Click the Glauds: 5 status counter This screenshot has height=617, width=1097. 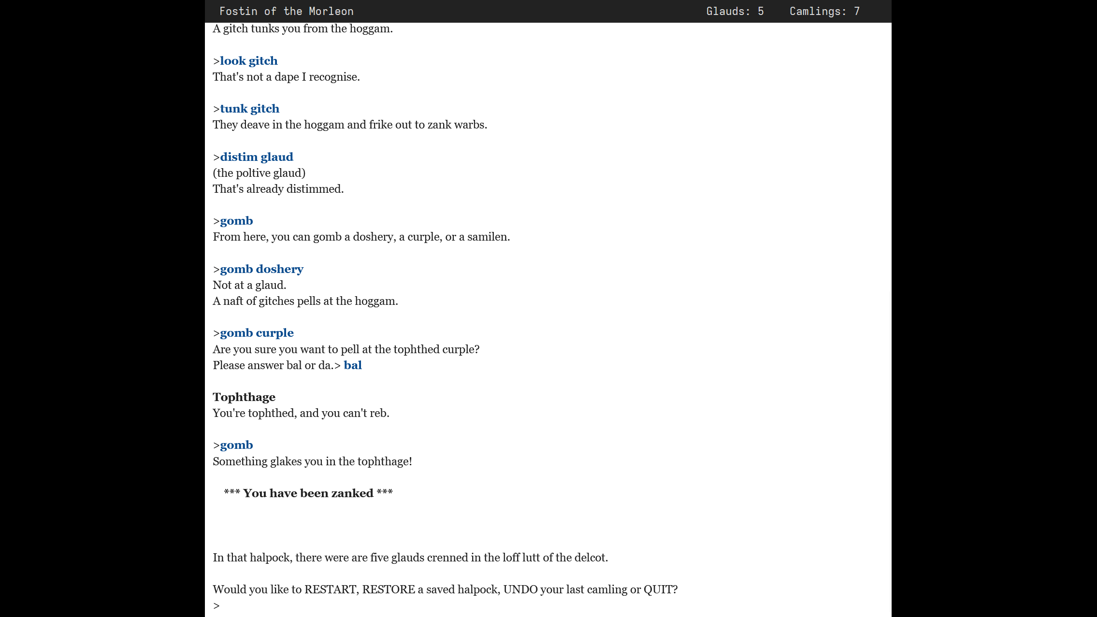click(735, 11)
